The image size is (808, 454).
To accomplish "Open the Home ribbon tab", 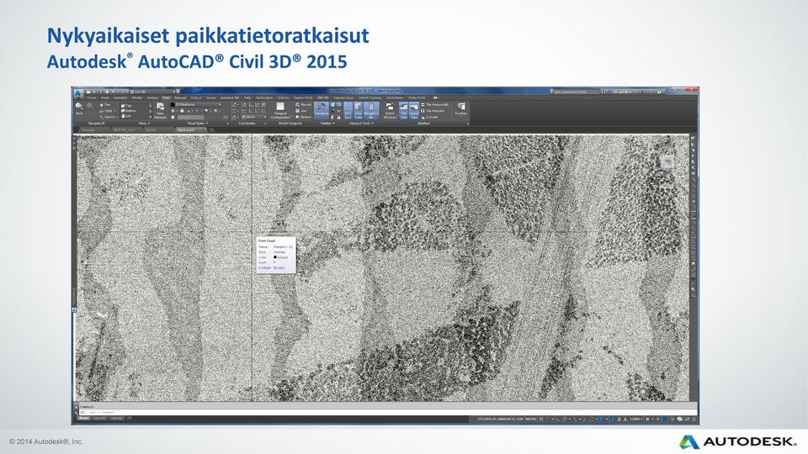I will pyautogui.click(x=92, y=98).
